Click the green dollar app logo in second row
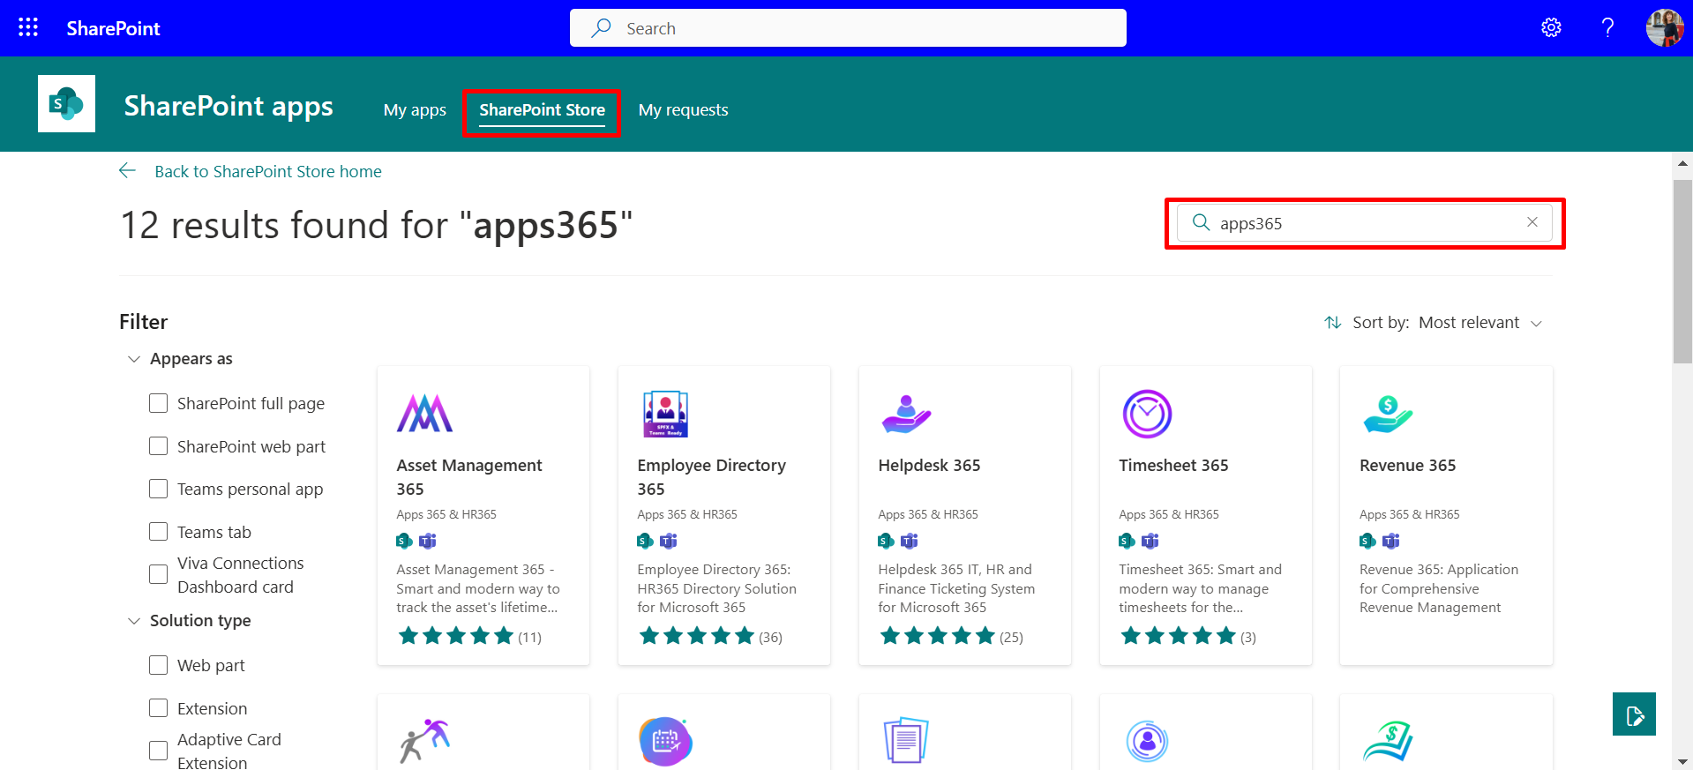The width and height of the screenshot is (1693, 770). pyautogui.click(x=1388, y=741)
